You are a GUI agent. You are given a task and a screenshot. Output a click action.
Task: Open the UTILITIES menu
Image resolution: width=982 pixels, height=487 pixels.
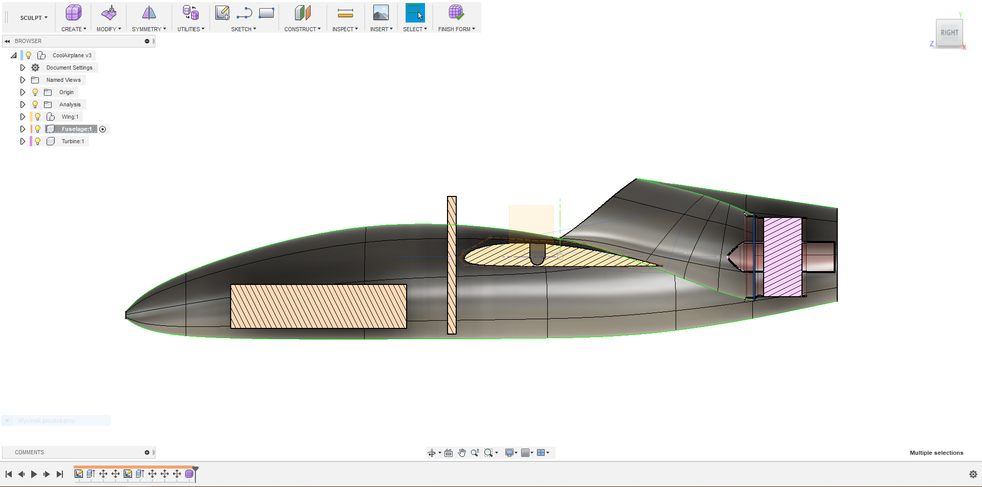[x=191, y=29]
